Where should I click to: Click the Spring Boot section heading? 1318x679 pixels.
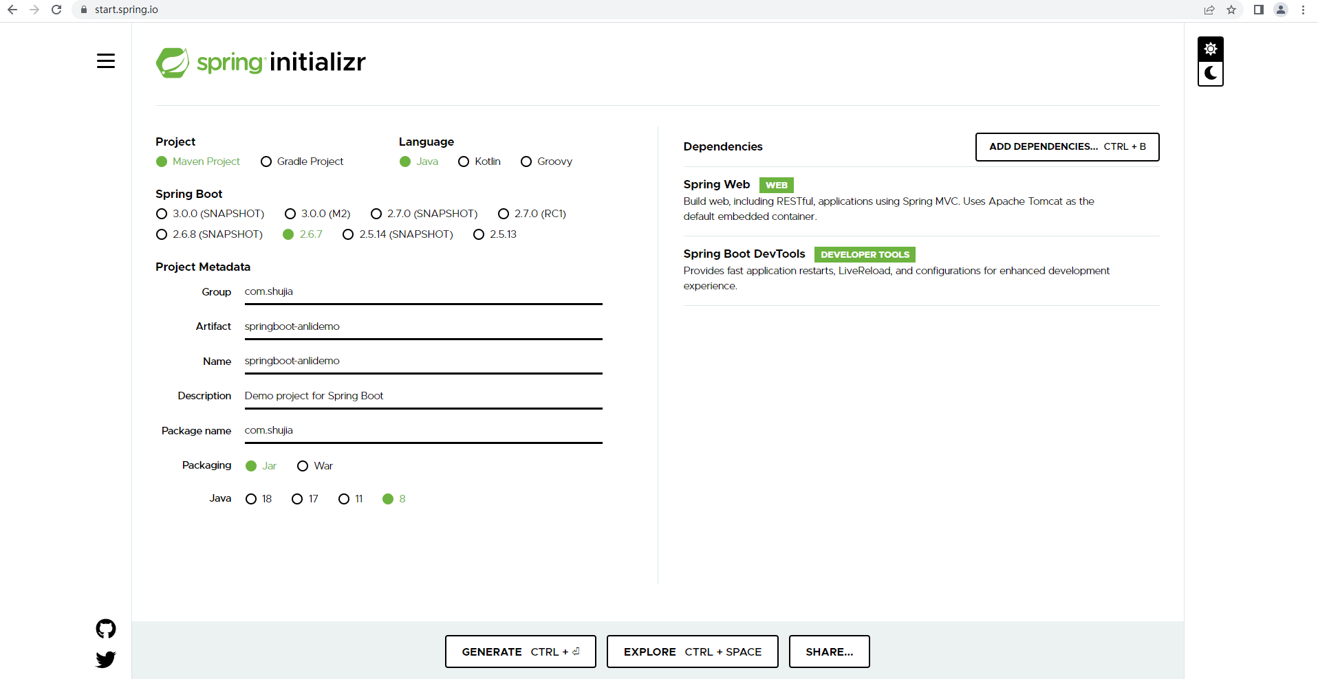point(189,194)
